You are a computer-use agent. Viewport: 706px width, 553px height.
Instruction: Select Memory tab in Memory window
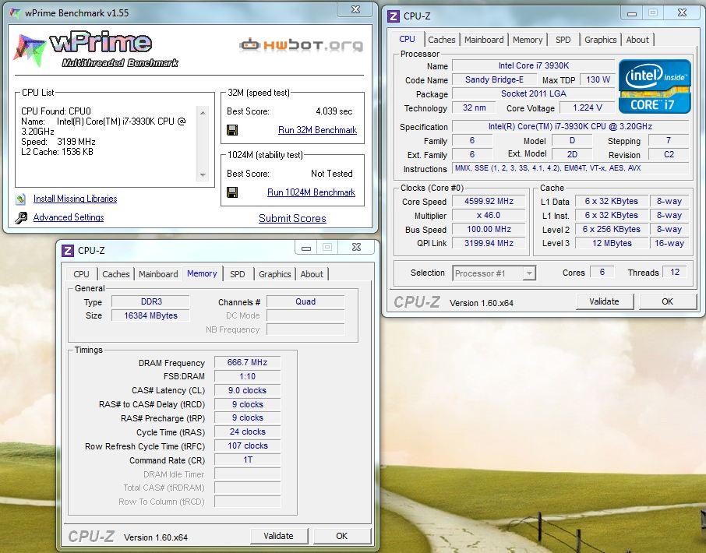202,273
